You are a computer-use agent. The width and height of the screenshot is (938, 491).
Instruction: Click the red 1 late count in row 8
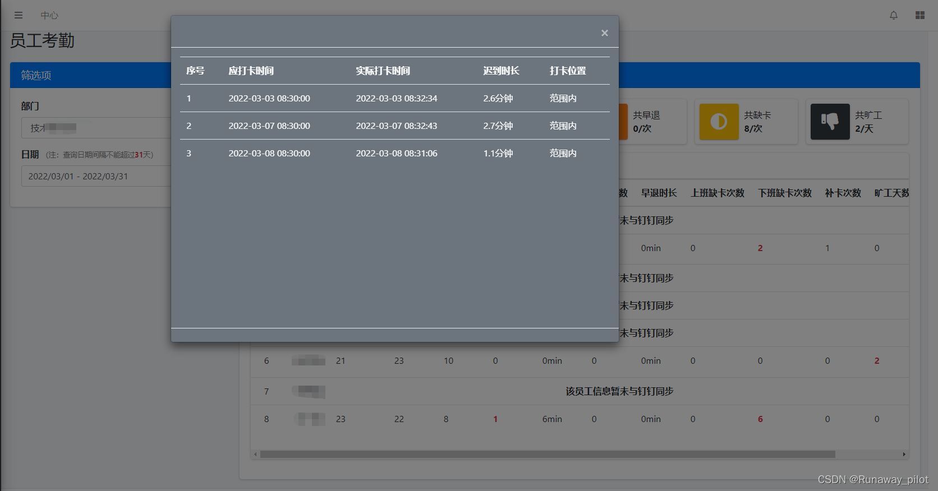[495, 419]
